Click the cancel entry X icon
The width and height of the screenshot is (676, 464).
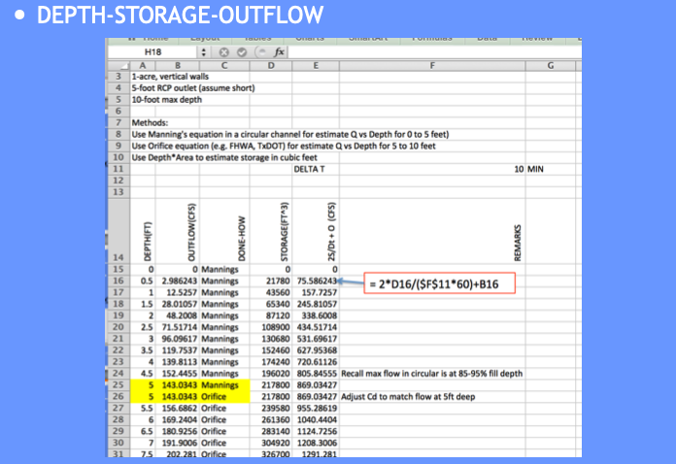coord(223,52)
